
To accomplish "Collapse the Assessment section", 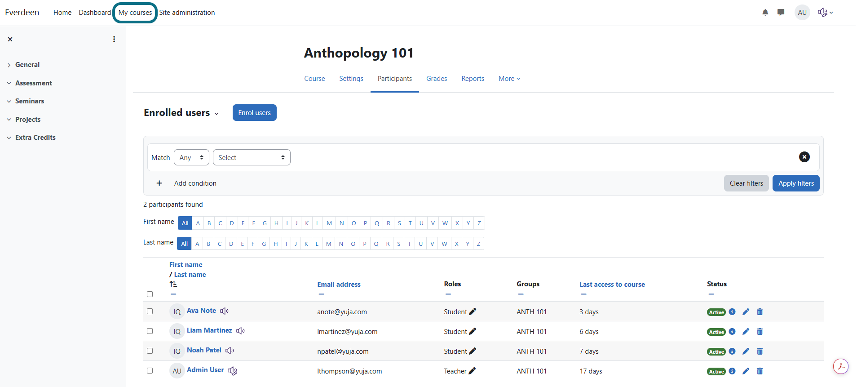I will click(x=9, y=83).
